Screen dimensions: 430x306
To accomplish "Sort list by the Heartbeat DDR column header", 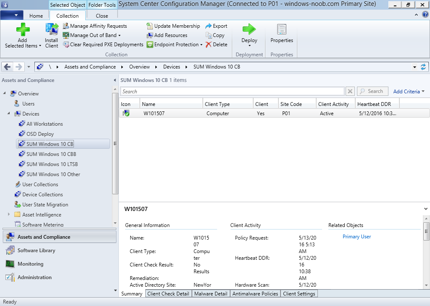I will coord(377,104).
